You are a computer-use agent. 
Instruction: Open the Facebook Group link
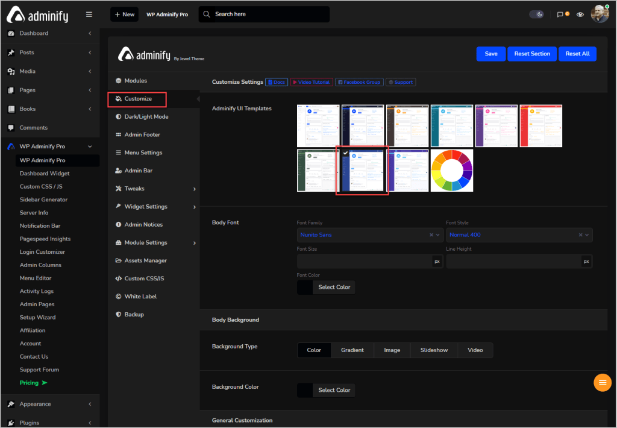click(x=359, y=83)
